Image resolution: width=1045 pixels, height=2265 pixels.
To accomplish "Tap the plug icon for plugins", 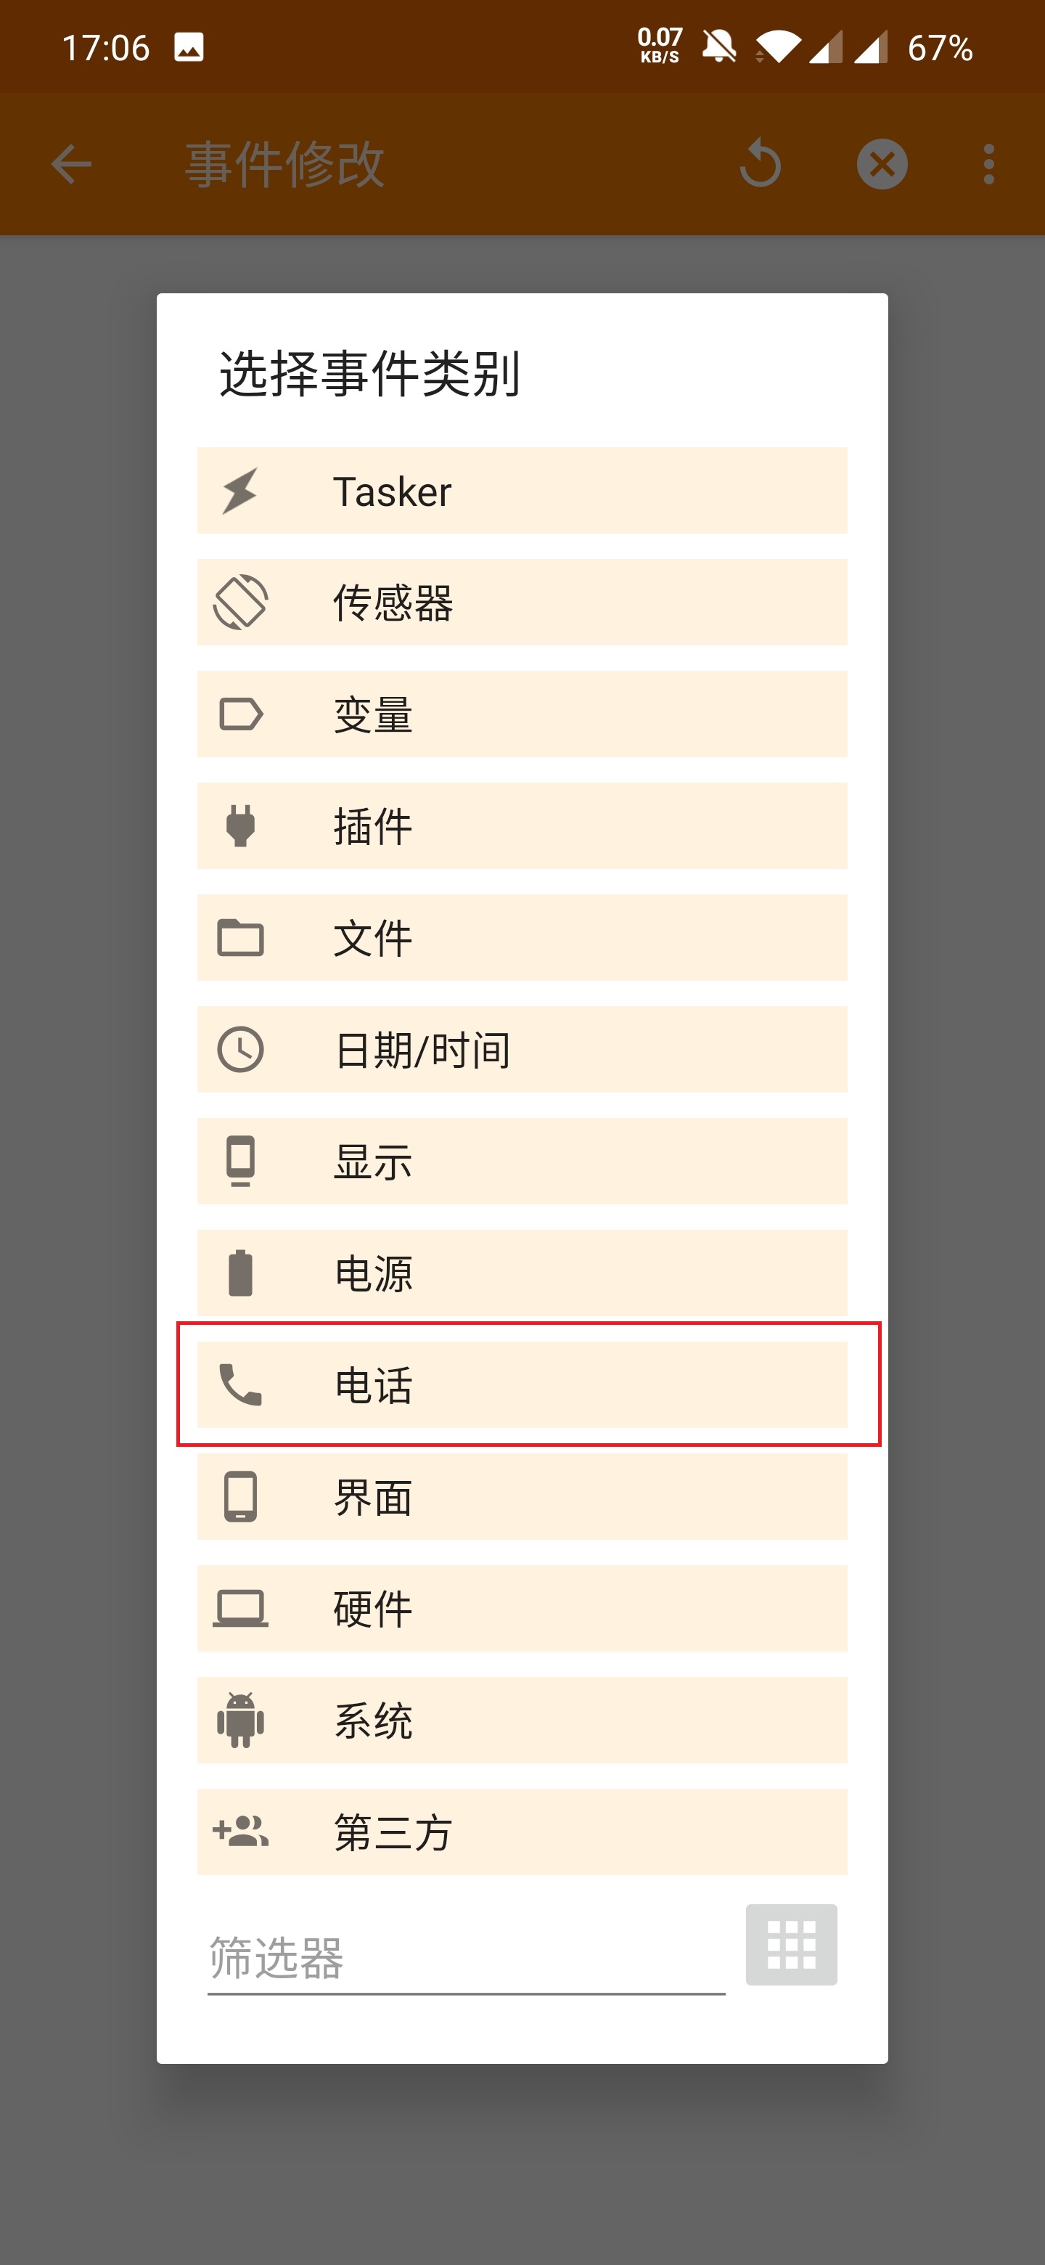I will (x=240, y=825).
